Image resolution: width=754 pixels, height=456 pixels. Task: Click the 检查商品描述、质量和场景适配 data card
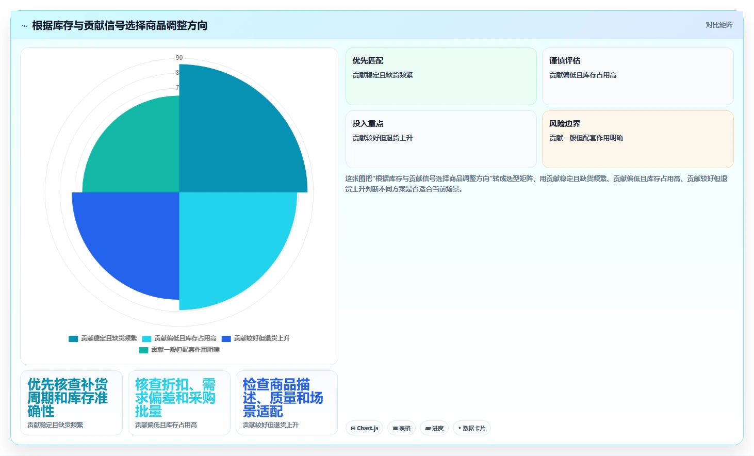[x=287, y=403]
